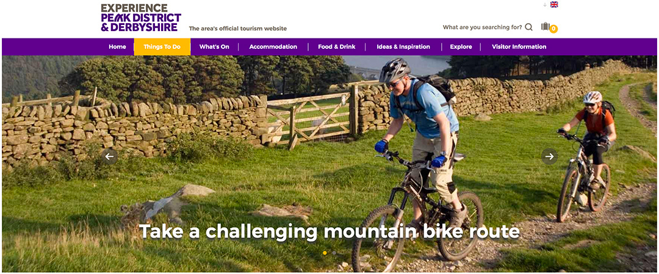
Task: Click the Experience Peak District & Derbyshire logo
Action: pyautogui.click(x=141, y=18)
